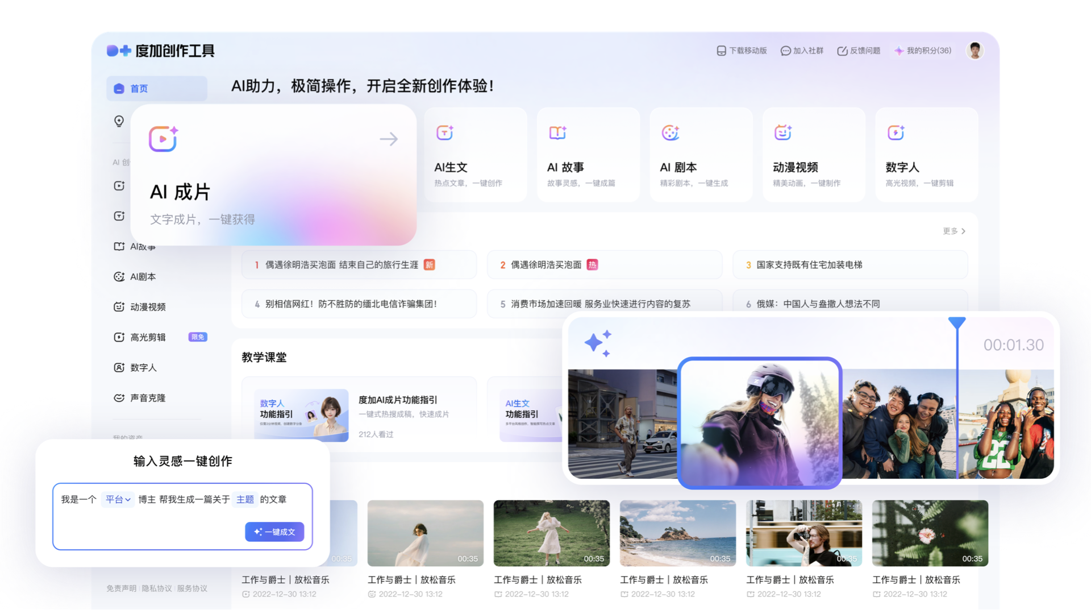
Task: Click the 限免 badge next to 高光剪辑
Action: (198, 337)
